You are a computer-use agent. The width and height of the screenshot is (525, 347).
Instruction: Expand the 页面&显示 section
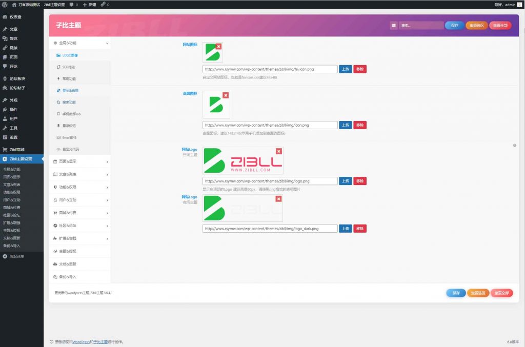pos(82,161)
